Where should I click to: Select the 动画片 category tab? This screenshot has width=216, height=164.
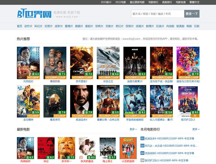tap(140, 26)
